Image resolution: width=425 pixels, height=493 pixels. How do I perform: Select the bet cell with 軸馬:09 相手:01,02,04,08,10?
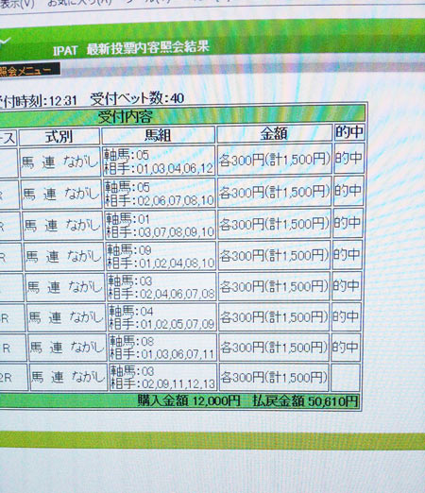tap(161, 256)
